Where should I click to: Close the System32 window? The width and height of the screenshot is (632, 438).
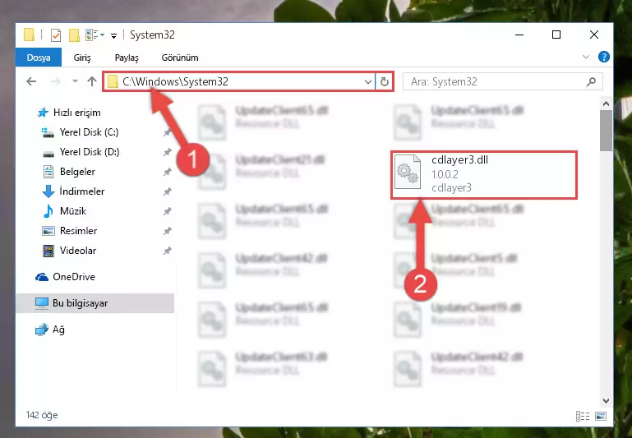tap(594, 35)
